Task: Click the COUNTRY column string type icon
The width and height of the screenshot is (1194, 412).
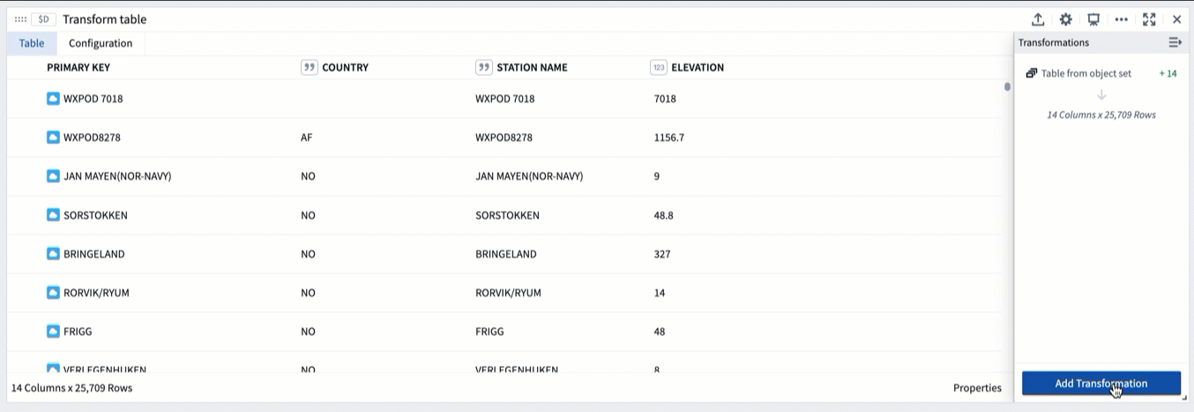Action: [x=309, y=67]
